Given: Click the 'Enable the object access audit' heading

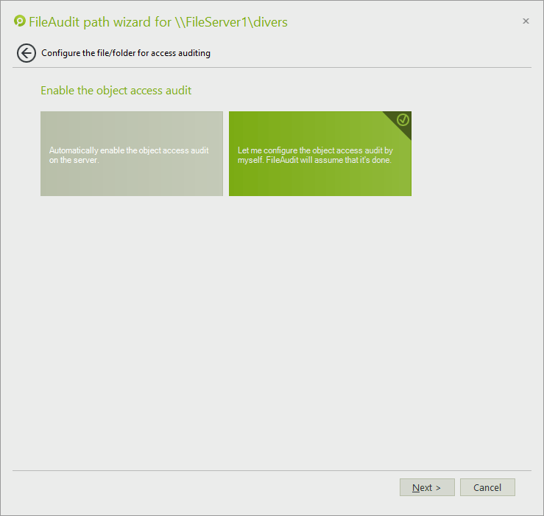Looking at the screenshot, I should 116,91.
